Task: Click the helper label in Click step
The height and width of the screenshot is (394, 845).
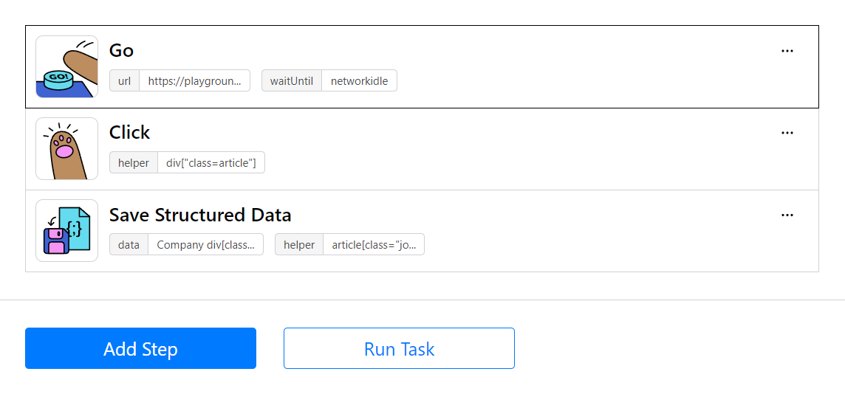Action: coord(134,162)
